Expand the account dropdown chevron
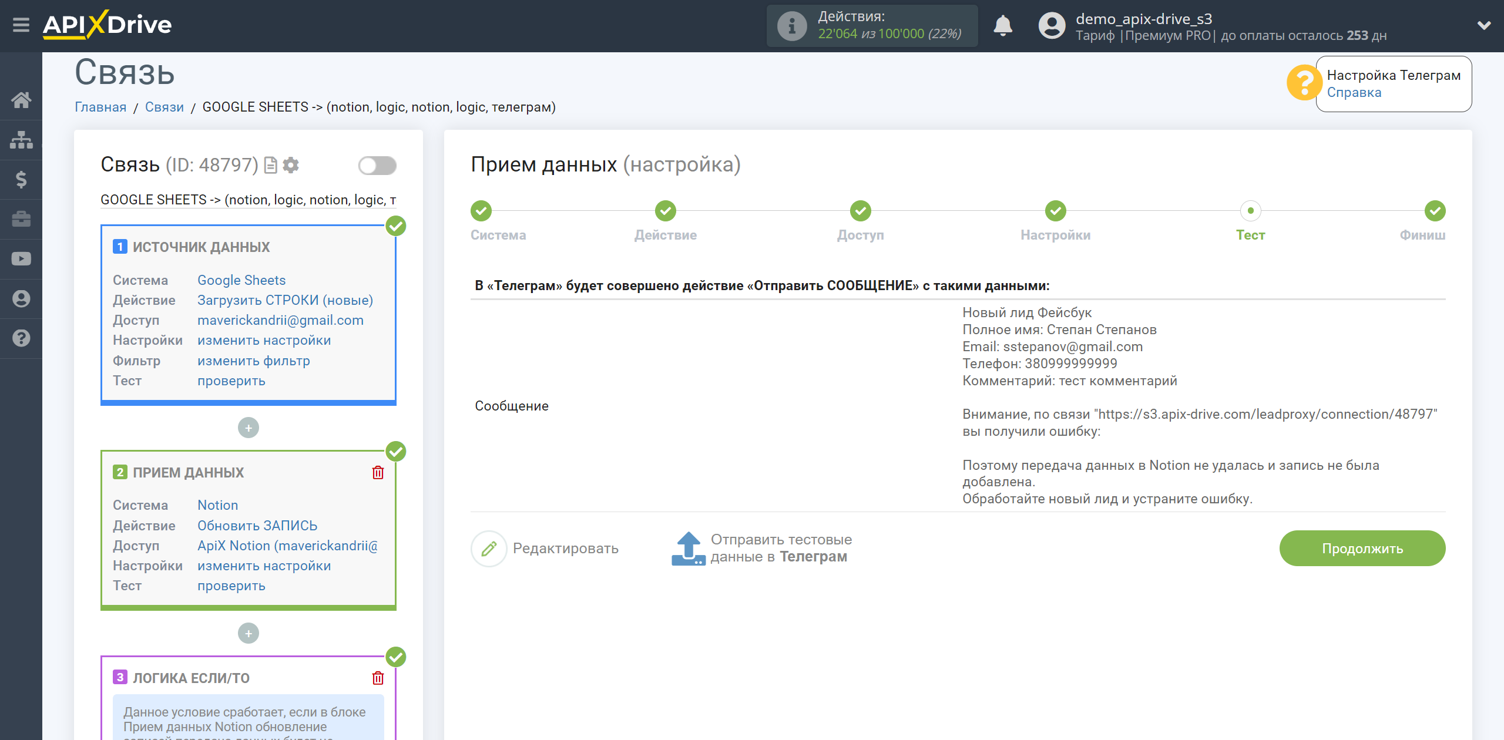 [1484, 25]
